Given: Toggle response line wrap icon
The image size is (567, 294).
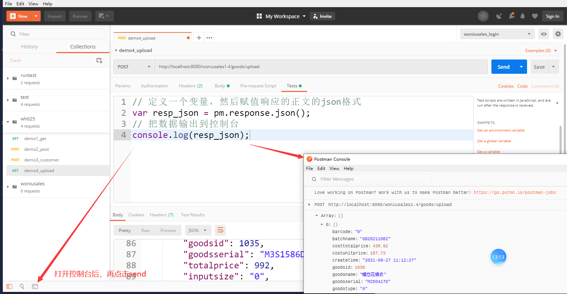Looking at the screenshot, I should pyautogui.click(x=220, y=230).
